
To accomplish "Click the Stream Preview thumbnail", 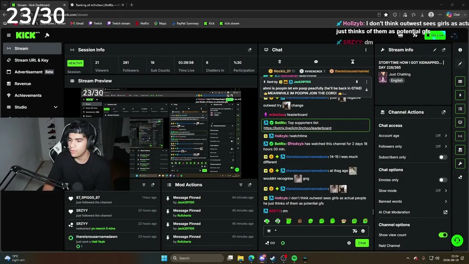I will tap(161, 133).
